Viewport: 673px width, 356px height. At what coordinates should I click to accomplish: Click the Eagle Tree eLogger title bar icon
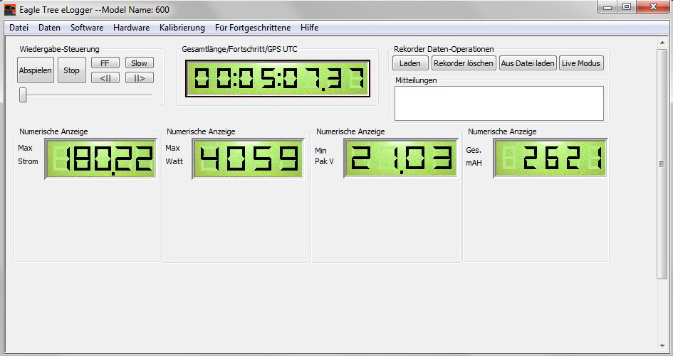click(x=10, y=9)
